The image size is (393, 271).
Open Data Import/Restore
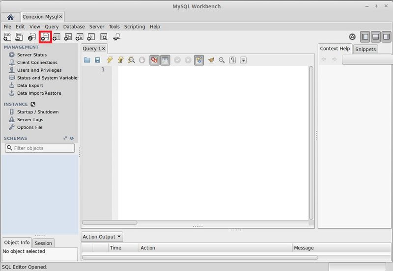(x=39, y=93)
